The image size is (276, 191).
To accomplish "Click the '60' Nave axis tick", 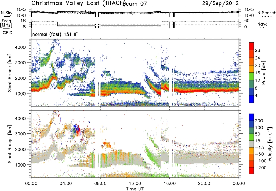I will click(247, 21).
